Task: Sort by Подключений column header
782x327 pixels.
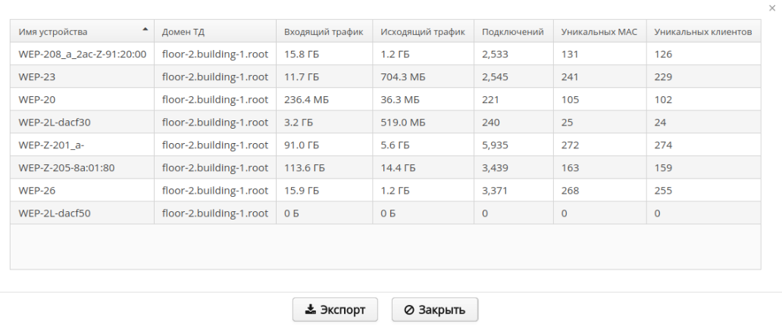Action: pos(513,32)
